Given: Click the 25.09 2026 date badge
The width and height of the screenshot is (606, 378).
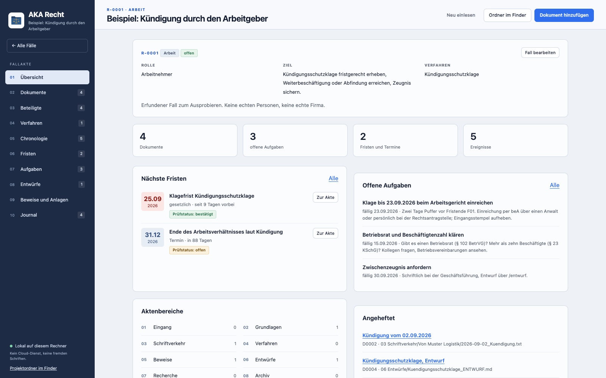Looking at the screenshot, I should coord(153,201).
